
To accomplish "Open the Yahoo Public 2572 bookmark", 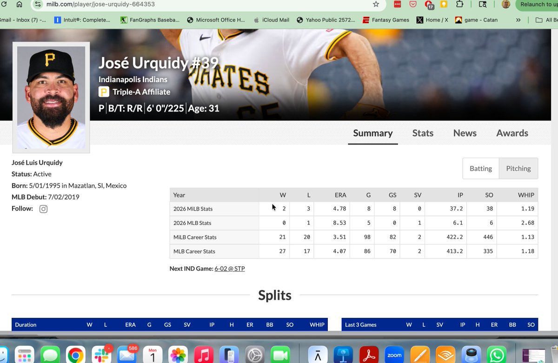I will (325, 20).
